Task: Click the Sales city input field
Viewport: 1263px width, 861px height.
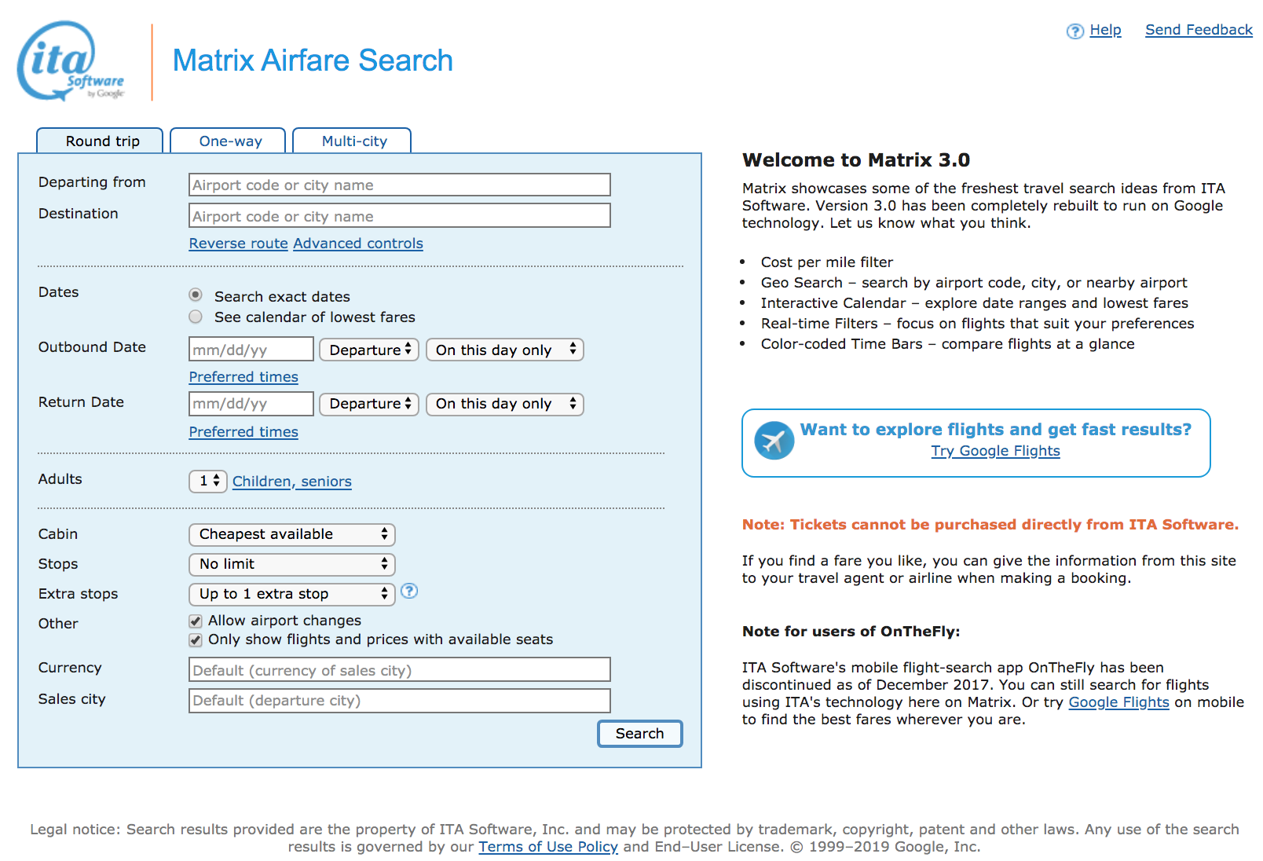Action: [x=400, y=701]
